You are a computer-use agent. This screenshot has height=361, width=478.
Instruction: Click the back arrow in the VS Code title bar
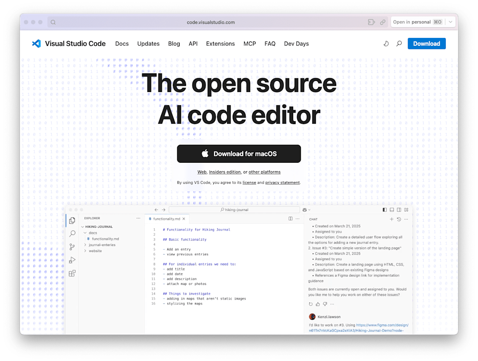156,210
